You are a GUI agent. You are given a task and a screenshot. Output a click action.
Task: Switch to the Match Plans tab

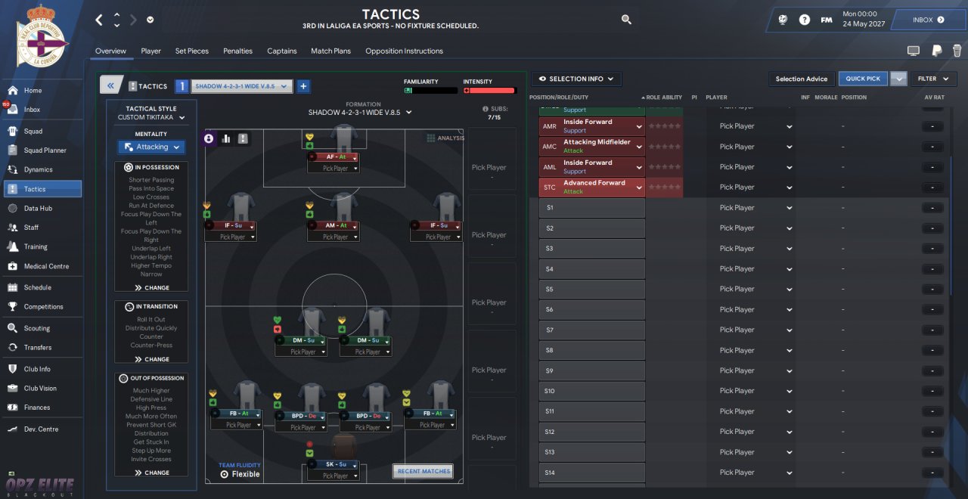pos(331,51)
